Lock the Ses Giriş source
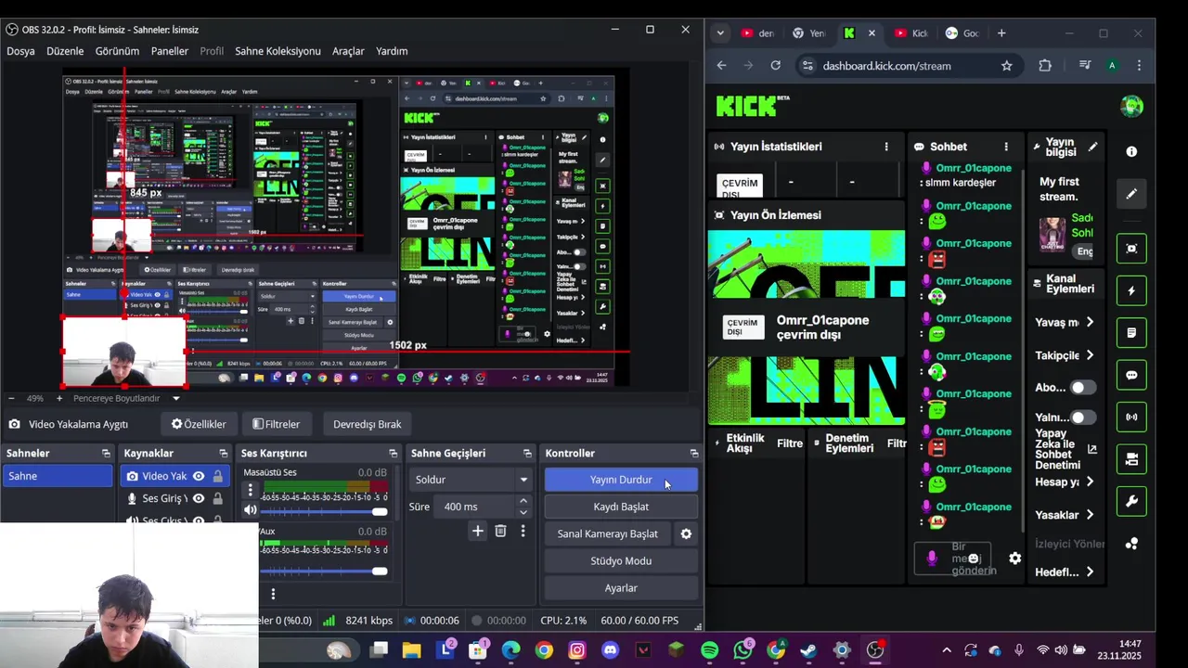Screen dimensions: 1188x668 [218, 498]
